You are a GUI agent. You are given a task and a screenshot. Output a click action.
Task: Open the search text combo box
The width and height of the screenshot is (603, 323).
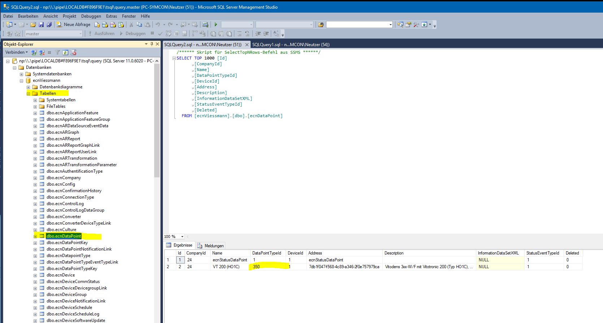pos(359,25)
